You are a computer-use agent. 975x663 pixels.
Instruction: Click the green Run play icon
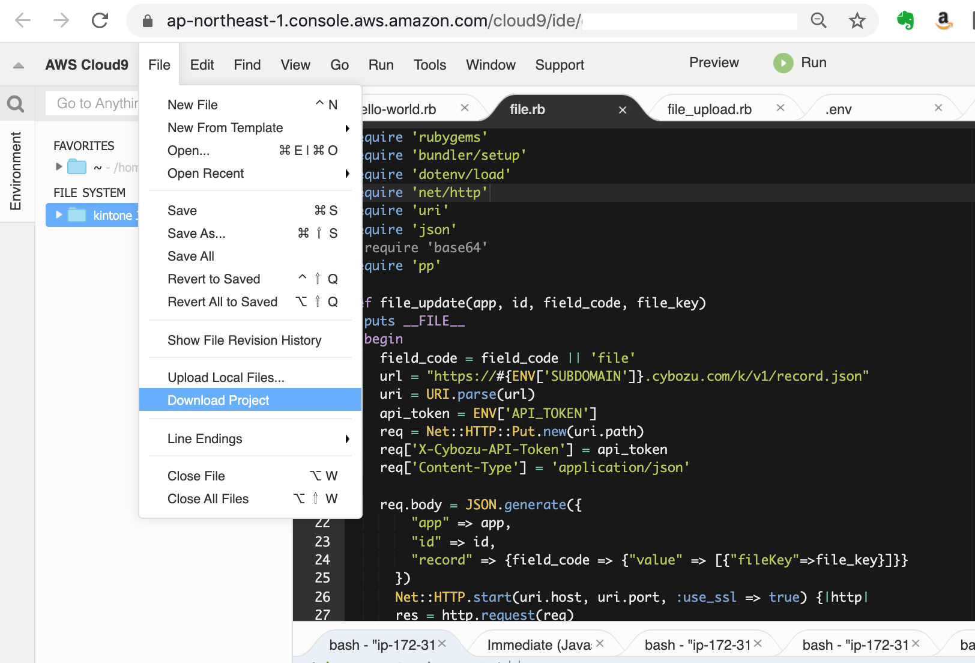(x=783, y=63)
